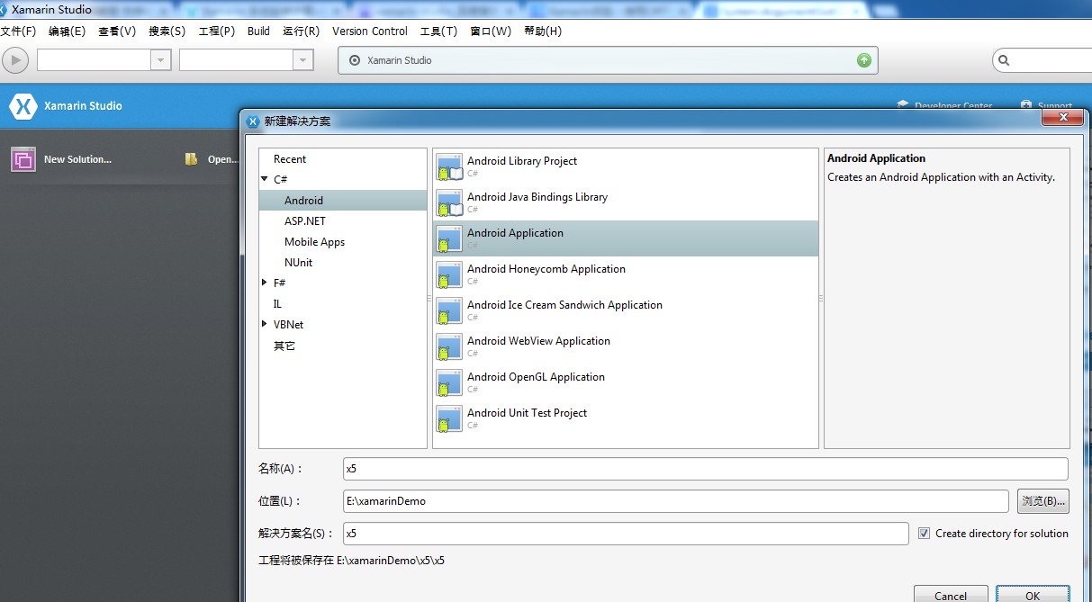Click the Xamarin Studio logo on welcome page
Screen dimensions: 1092x602
coord(23,106)
